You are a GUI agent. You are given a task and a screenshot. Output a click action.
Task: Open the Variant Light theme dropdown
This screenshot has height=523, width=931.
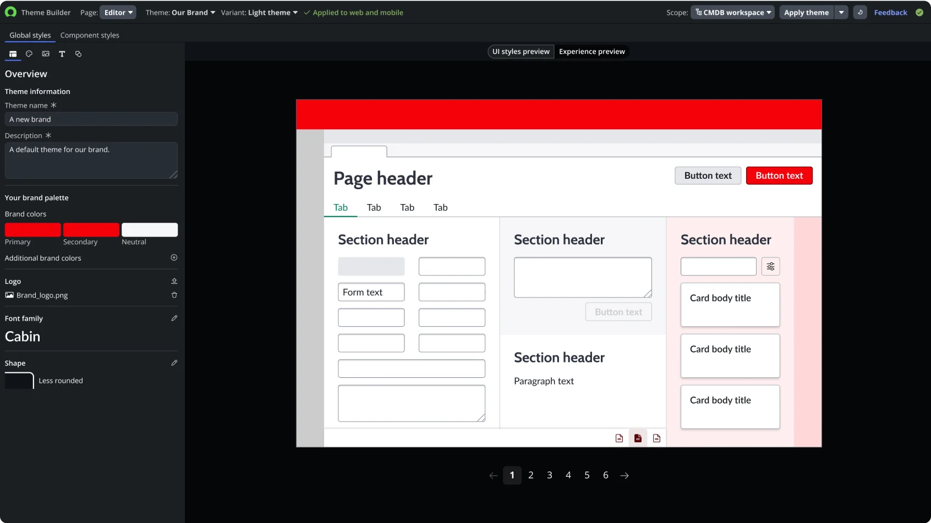[273, 12]
